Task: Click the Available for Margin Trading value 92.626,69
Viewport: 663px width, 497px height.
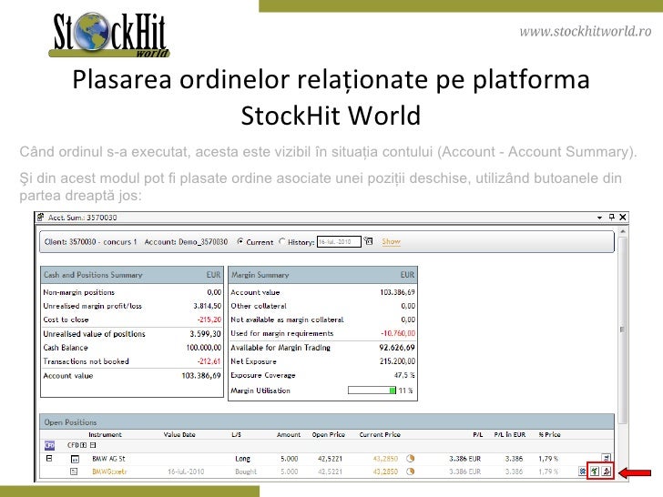Action: pos(397,348)
